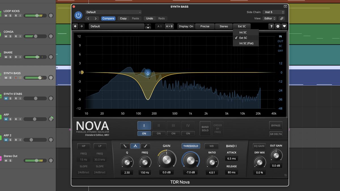Click the BYPASS button
Image resolution: width=340 pixels, height=191 pixels.
276,125
